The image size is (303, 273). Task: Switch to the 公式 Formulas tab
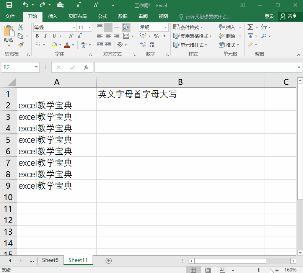point(103,16)
